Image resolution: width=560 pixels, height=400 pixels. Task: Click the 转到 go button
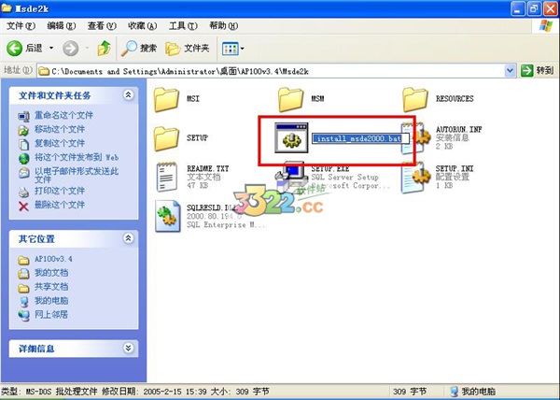pyautogui.click(x=538, y=71)
